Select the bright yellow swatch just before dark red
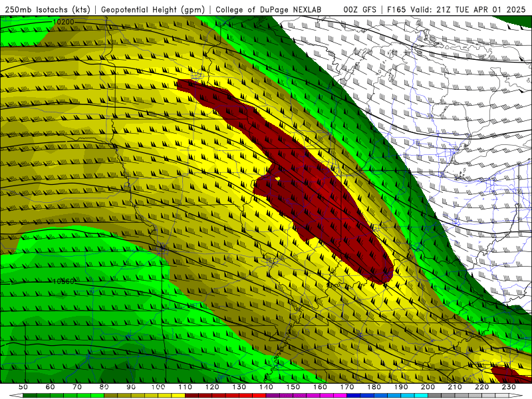The image size is (532, 399). [x=178, y=396]
